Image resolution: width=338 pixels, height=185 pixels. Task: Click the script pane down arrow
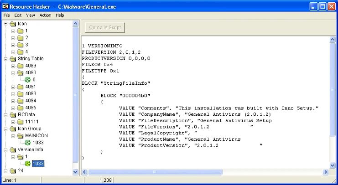(x=332, y=165)
